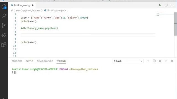Split the terminal panel
Screen dimensions: 177x99
click(154, 61)
